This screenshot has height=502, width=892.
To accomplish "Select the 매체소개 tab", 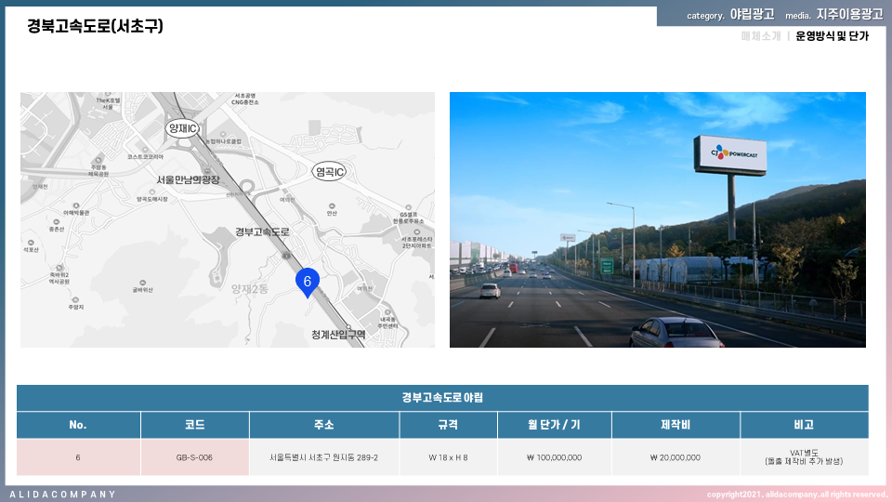I will [761, 36].
